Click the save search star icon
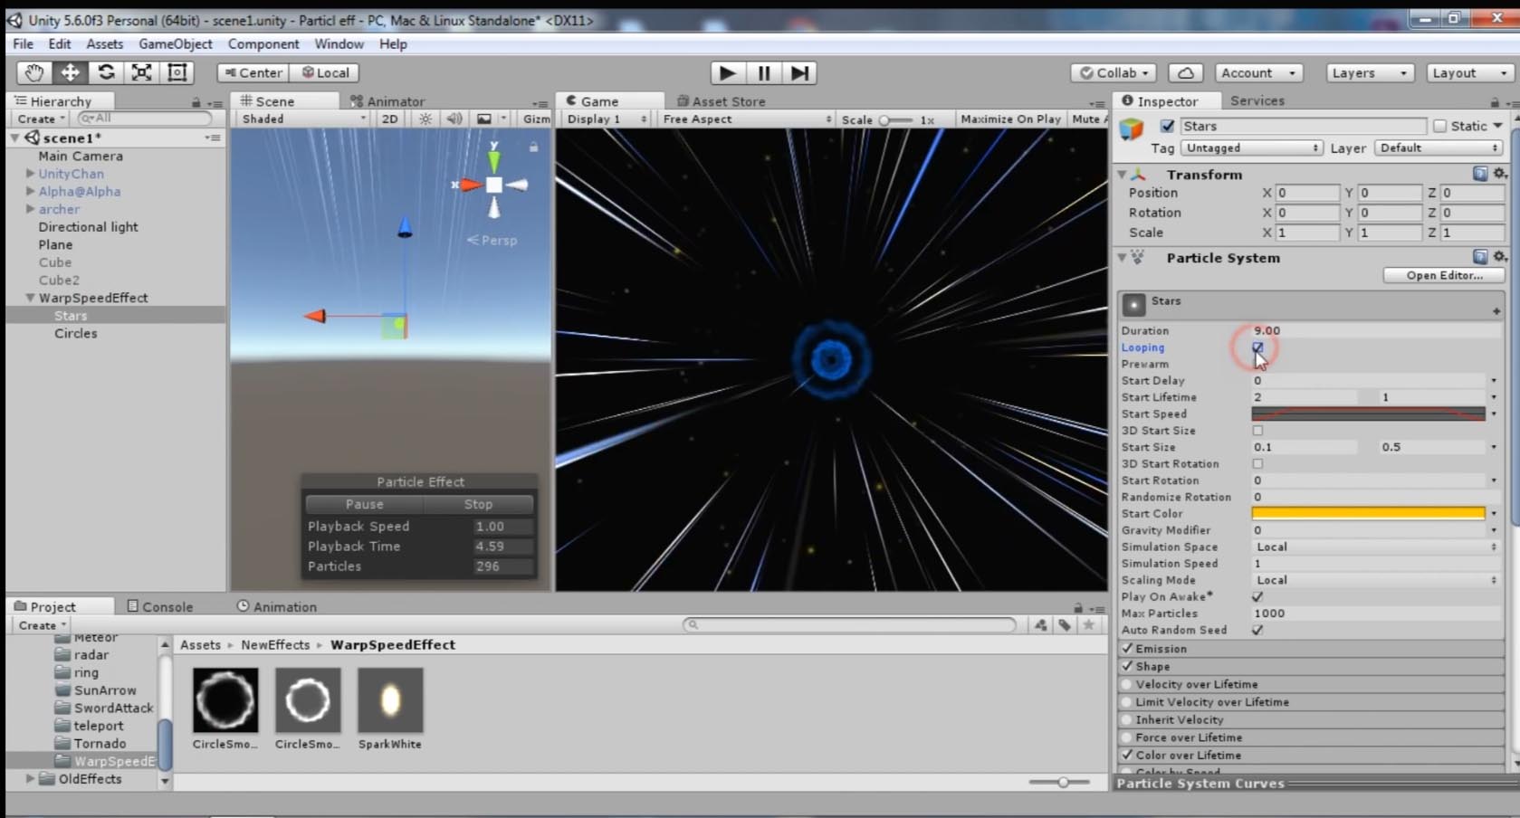The height and width of the screenshot is (818, 1520). 1089,624
